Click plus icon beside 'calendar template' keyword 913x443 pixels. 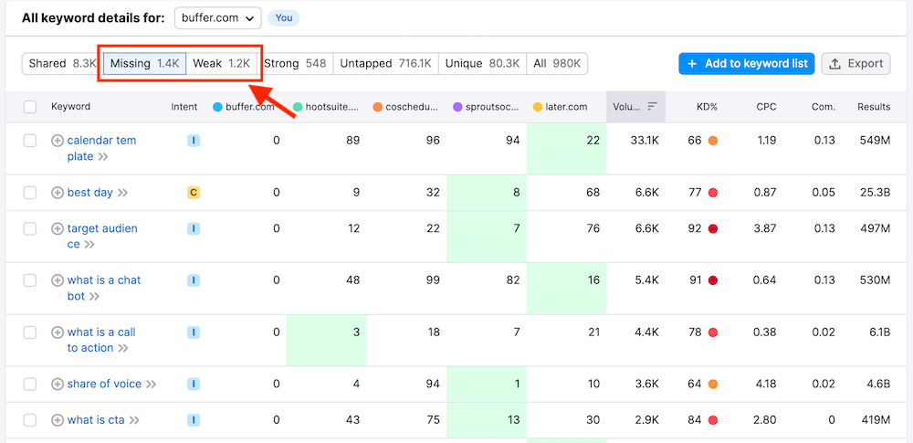tap(58, 141)
